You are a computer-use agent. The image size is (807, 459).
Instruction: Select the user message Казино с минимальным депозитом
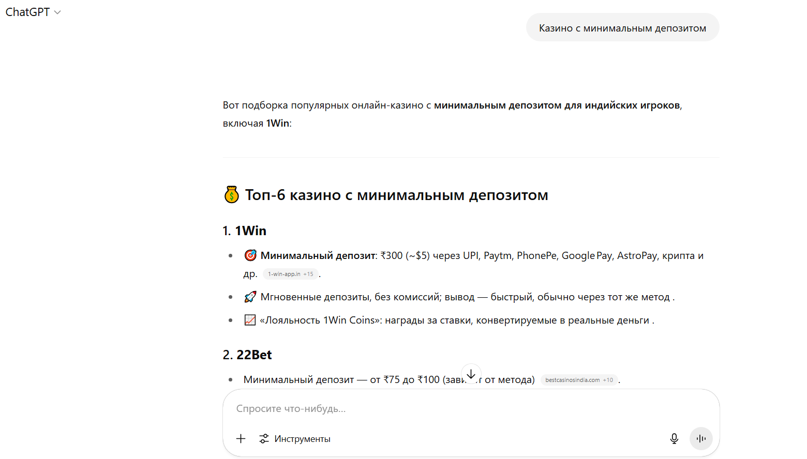point(622,27)
